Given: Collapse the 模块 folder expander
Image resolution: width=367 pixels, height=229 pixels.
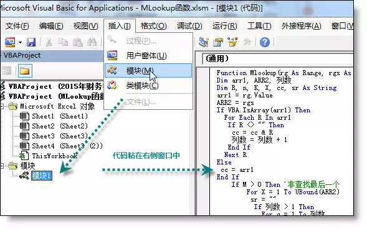Looking at the screenshot, I should 2,166.
